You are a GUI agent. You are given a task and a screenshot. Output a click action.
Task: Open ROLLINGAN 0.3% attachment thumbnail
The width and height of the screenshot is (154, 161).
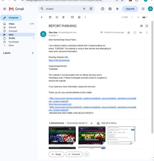pos(92,136)
